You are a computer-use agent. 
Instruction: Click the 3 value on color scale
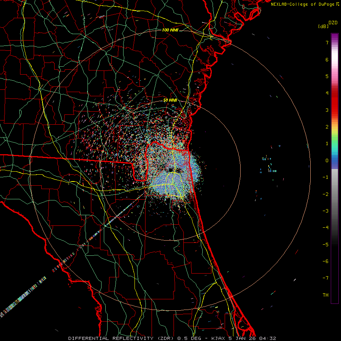pyautogui.click(x=327, y=110)
